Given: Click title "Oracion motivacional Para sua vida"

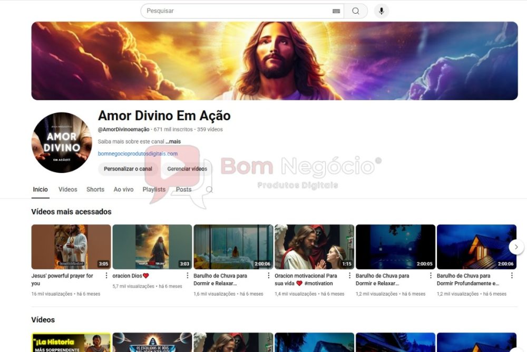Looking at the screenshot, I should point(306,280).
